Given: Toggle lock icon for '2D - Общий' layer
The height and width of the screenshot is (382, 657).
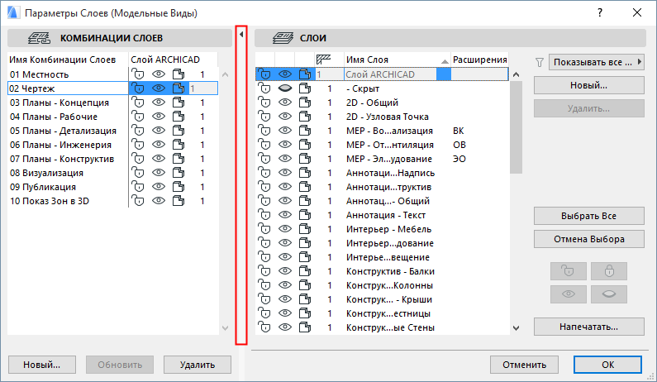Looking at the screenshot, I should pyautogui.click(x=264, y=103).
